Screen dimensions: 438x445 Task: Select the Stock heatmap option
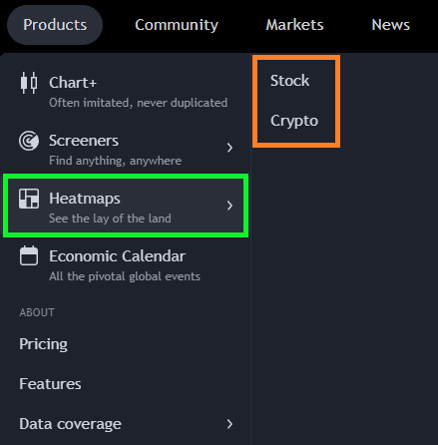[x=289, y=81]
